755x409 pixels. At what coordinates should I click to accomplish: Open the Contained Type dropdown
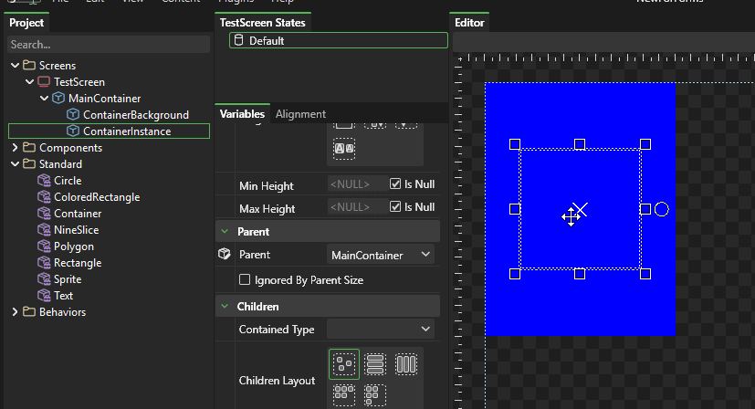point(381,329)
